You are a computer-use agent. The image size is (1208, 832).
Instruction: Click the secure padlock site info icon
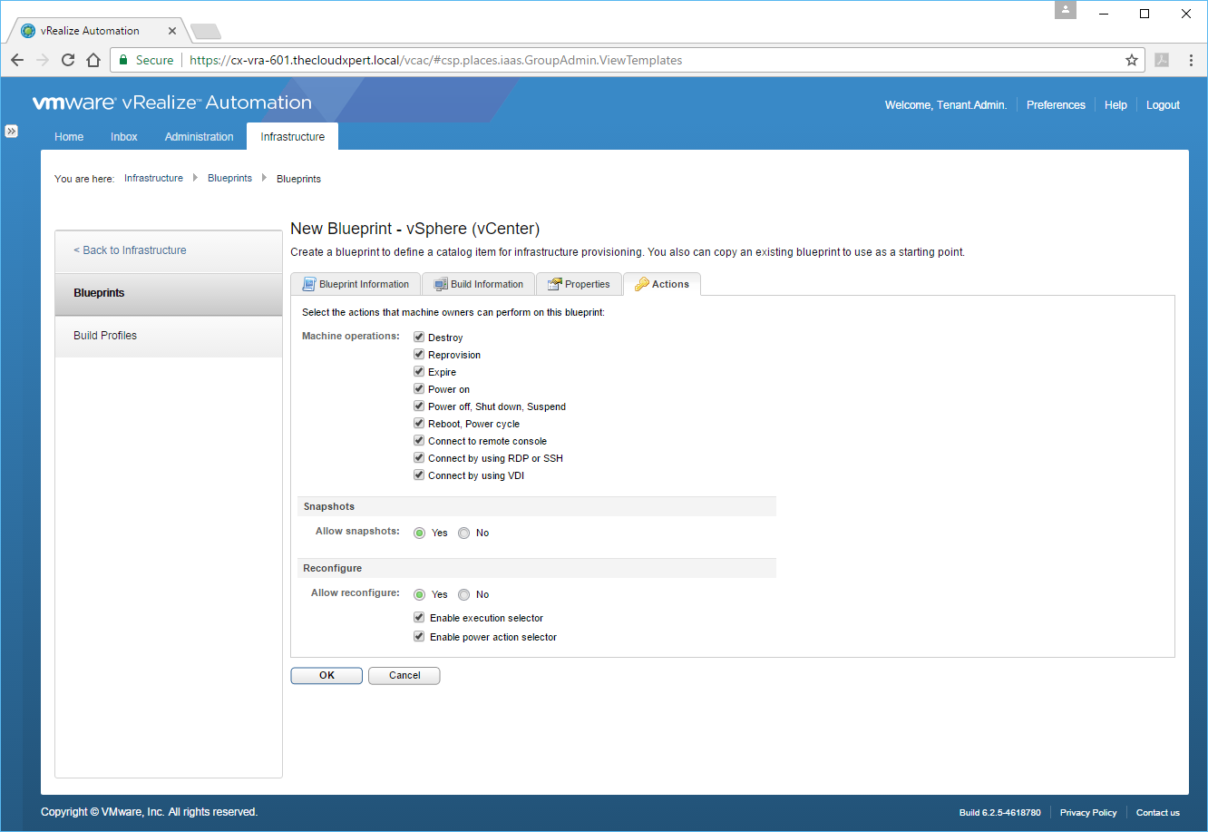(123, 61)
